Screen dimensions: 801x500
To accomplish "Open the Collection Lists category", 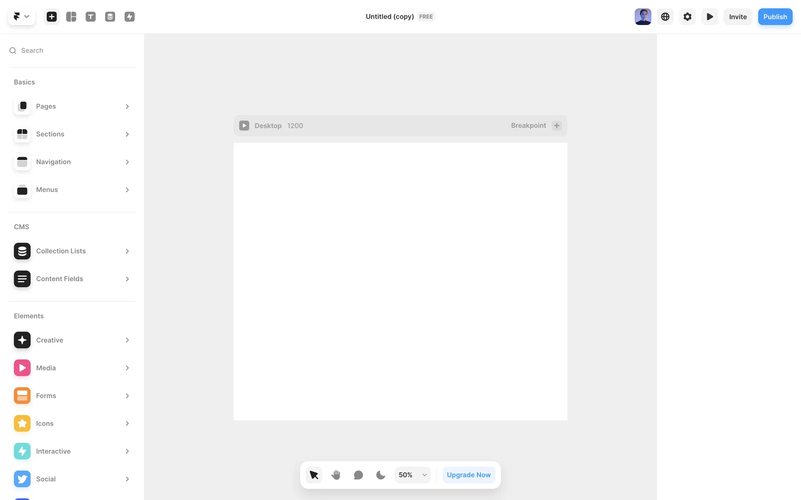I will pos(72,251).
